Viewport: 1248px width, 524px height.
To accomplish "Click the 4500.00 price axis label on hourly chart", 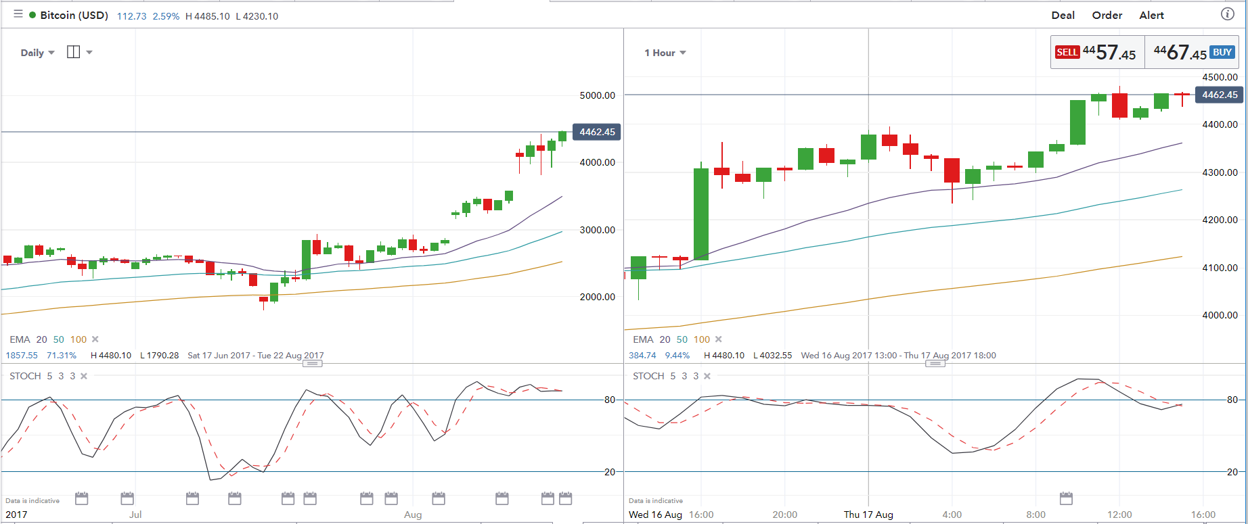I will [1220, 77].
